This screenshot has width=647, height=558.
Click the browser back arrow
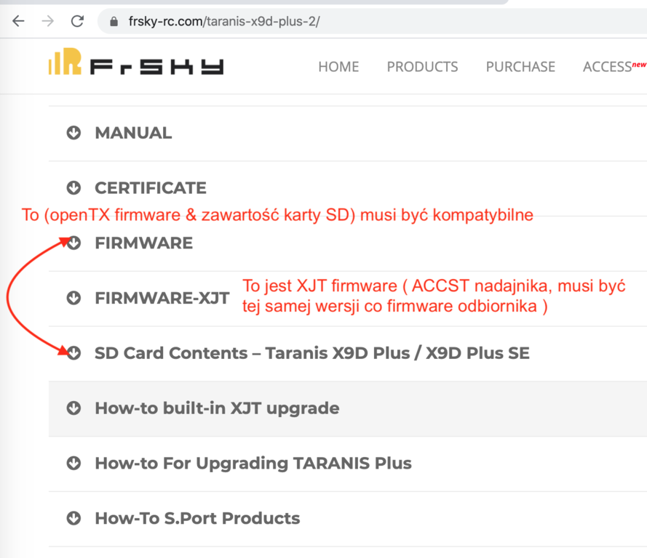pos(18,21)
